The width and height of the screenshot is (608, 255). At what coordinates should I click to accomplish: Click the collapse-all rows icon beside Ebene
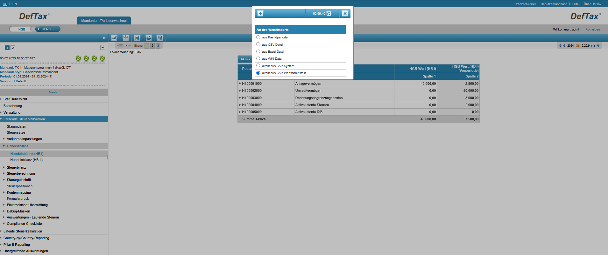coord(128,46)
